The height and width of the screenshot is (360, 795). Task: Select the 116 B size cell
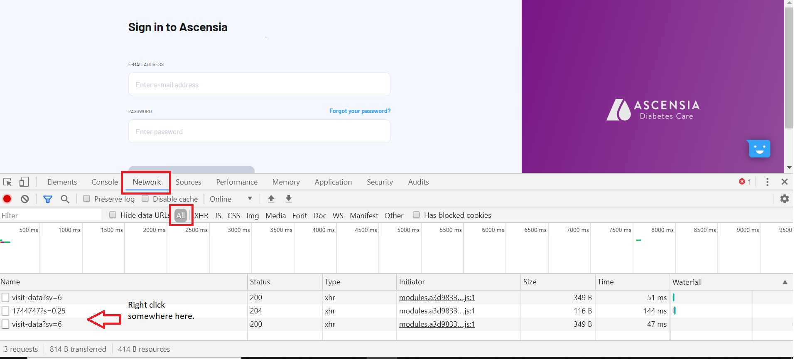point(558,311)
